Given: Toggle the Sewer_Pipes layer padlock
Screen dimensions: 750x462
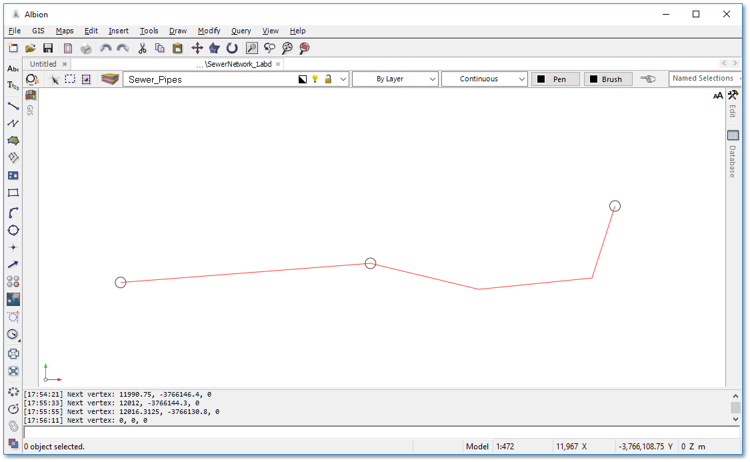Looking at the screenshot, I should click(x=328, y=79).
